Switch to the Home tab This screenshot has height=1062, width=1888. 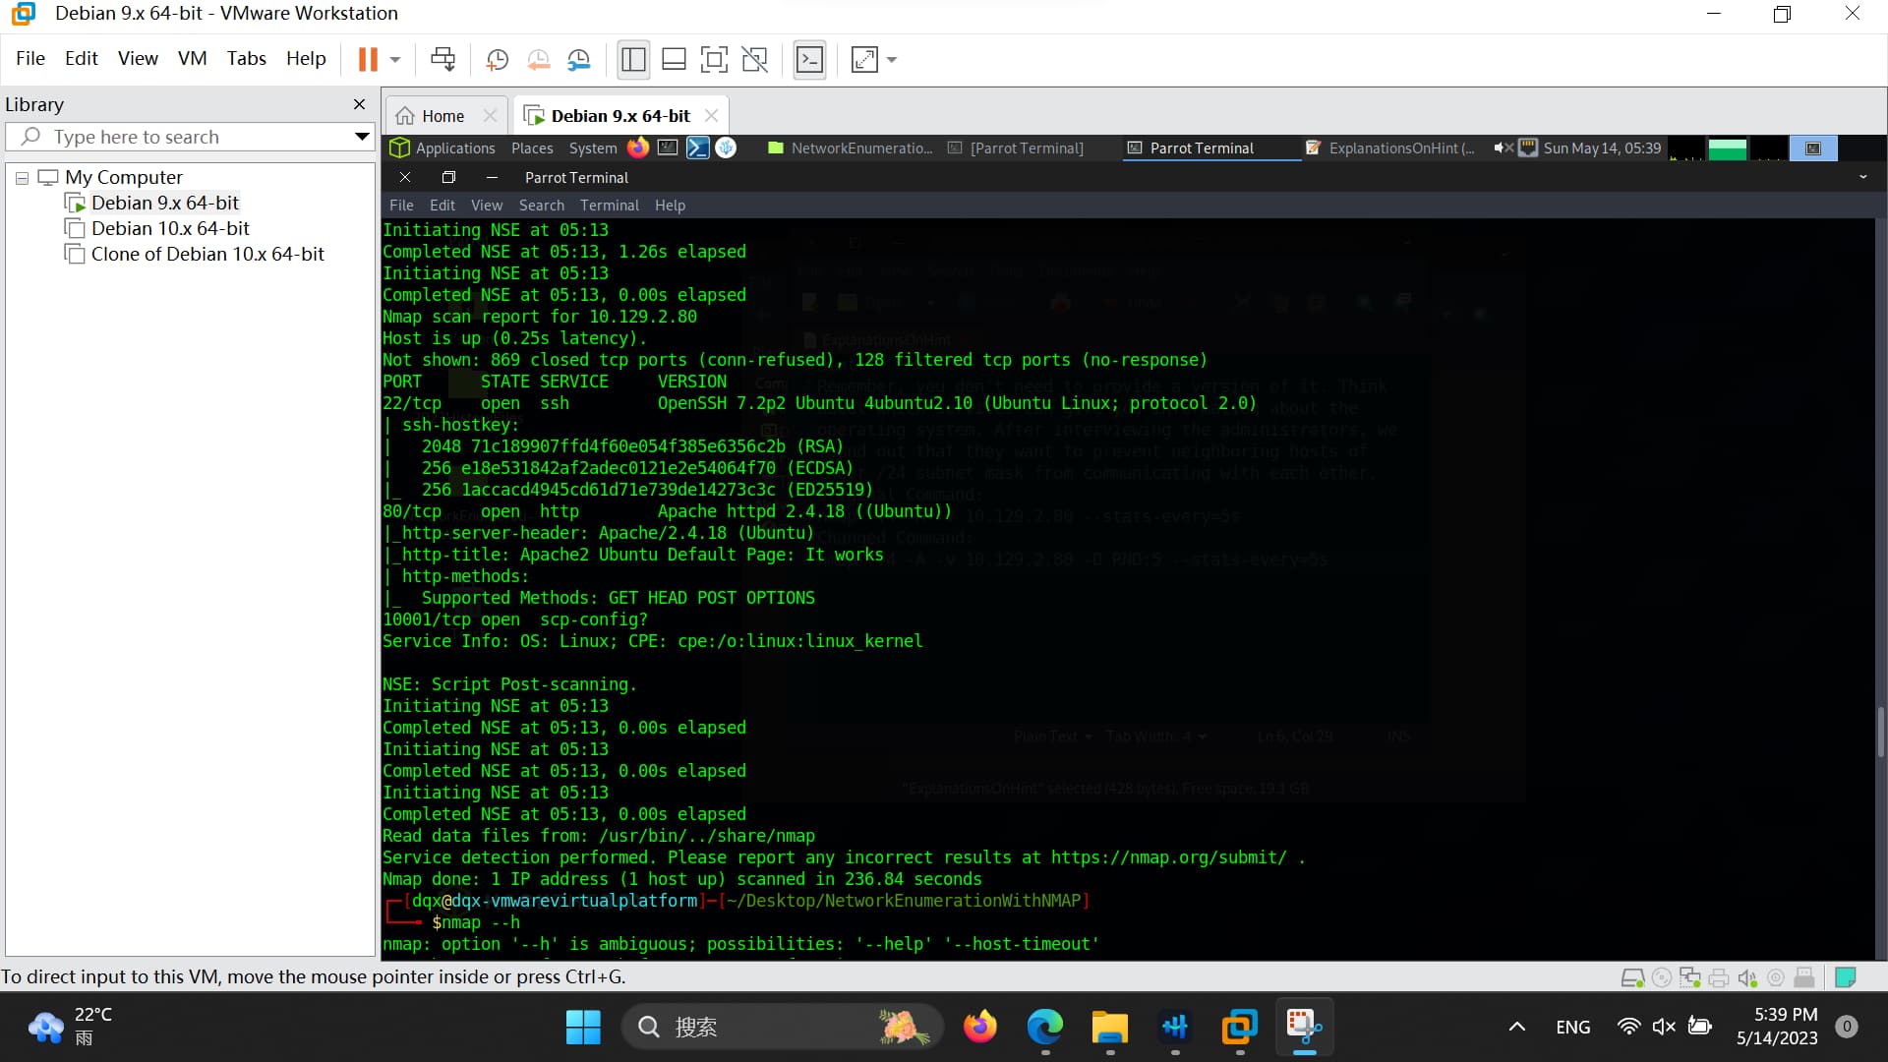[442, 116]
